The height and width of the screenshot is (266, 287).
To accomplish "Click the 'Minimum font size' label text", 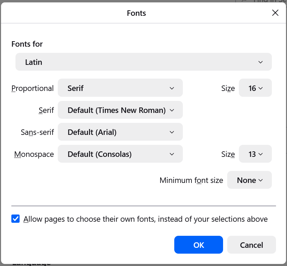I will [191, 181].
